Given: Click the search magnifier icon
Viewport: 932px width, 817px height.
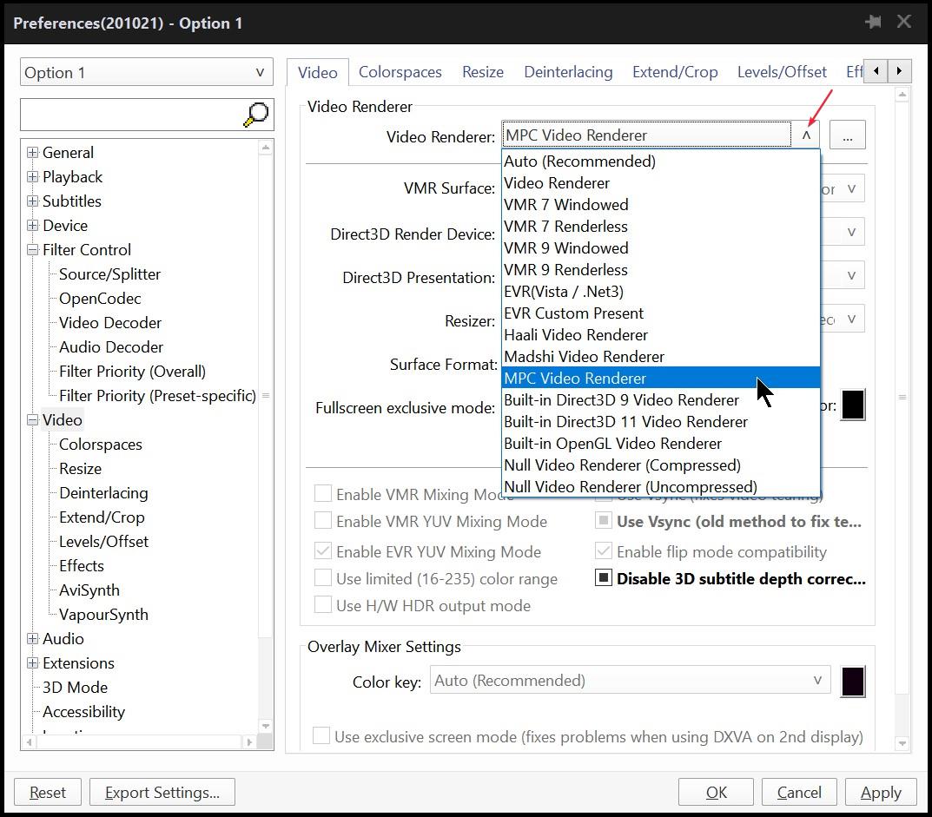Looking at the screenshot, I should (x=256, y=114).
